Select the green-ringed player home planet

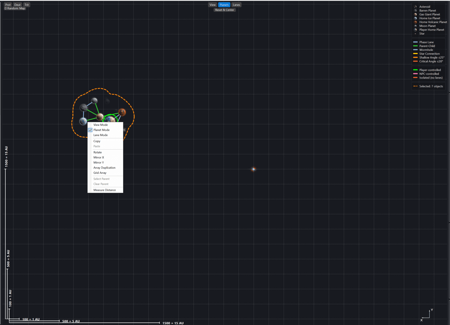click(110, 119)
